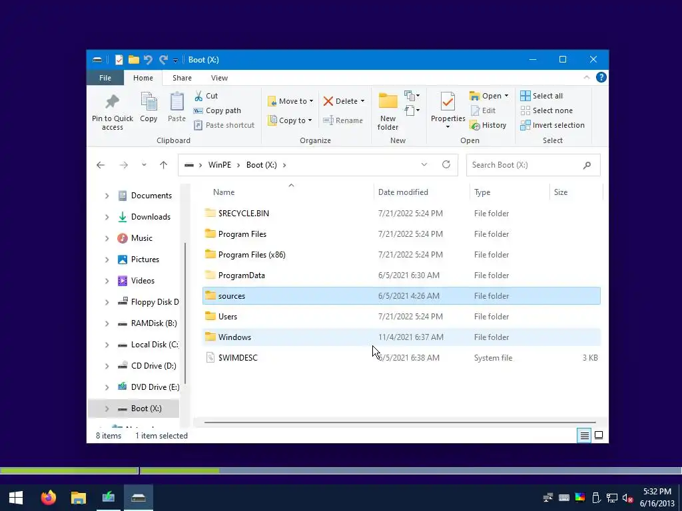Click the Help question mark icon
Image resolution: width=682 pixels, height=511 pixels.
click(601, 77)
